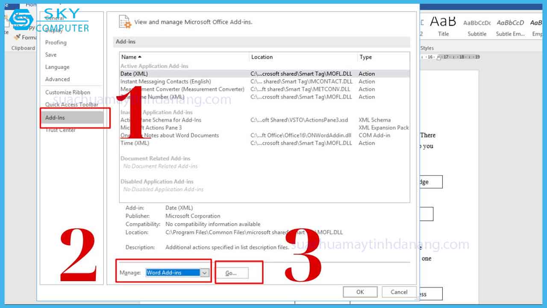The image size is (547, 308).
Task: Open Customize Ribbon settings
Action: tap(68, 92)
